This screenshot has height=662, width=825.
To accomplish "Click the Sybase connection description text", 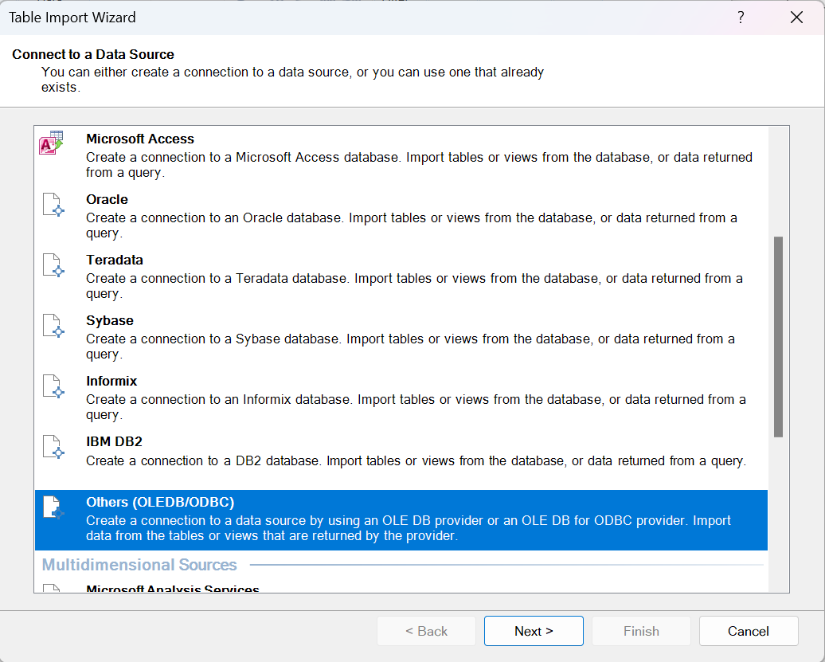I will (x=410, y=347).
